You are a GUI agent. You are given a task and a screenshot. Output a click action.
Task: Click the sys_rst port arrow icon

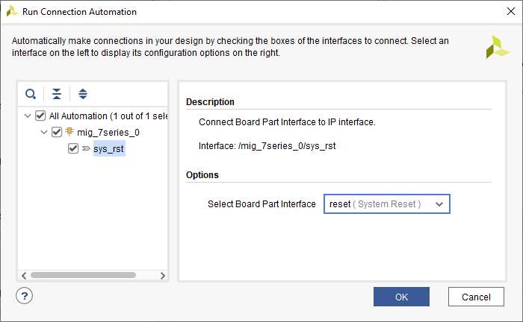(x=86, y=148)
